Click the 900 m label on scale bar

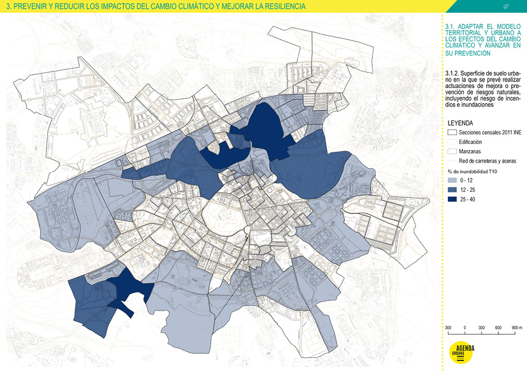coord(516,328)
